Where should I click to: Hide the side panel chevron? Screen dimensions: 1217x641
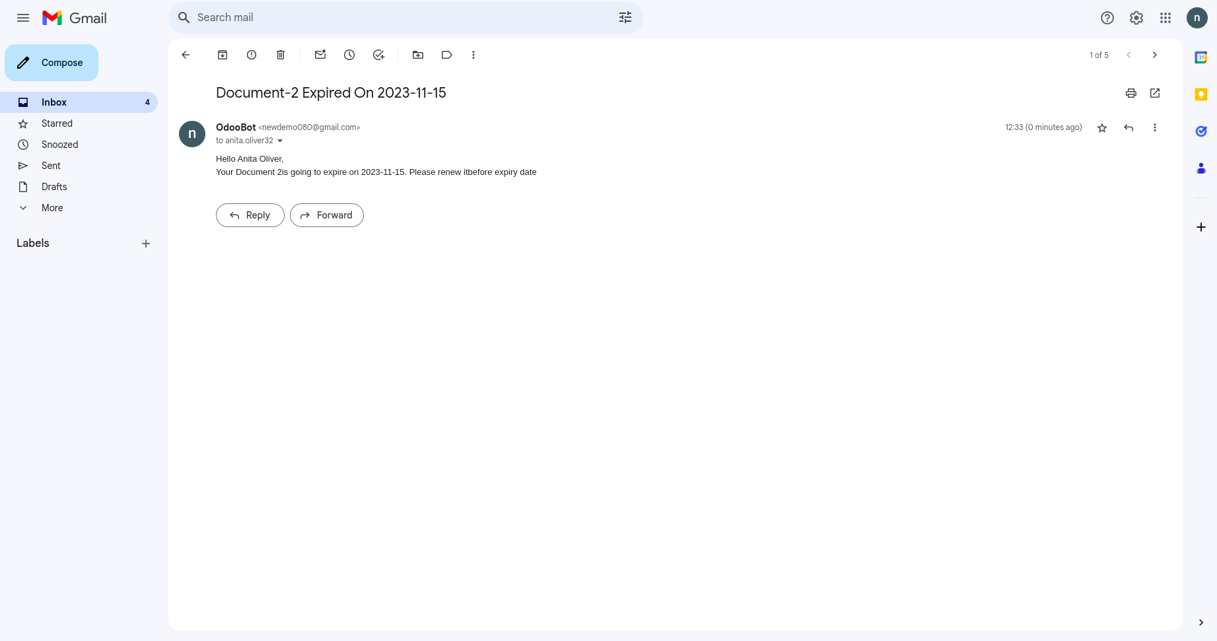point(1201,623)
